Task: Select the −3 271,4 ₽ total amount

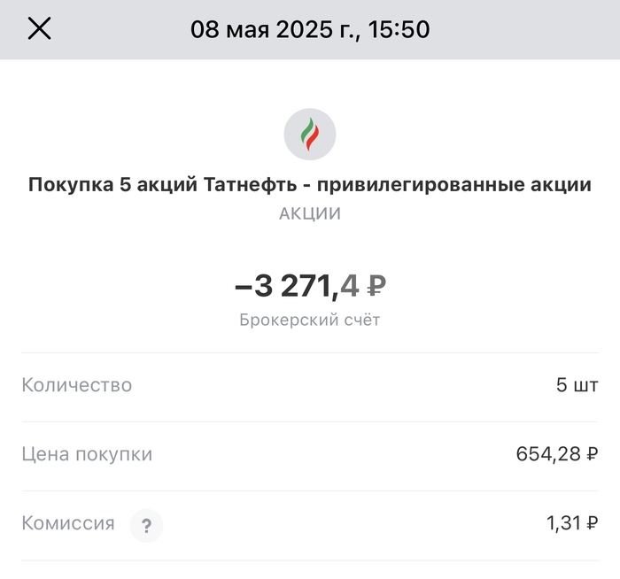Action: [x=297, y=285]
